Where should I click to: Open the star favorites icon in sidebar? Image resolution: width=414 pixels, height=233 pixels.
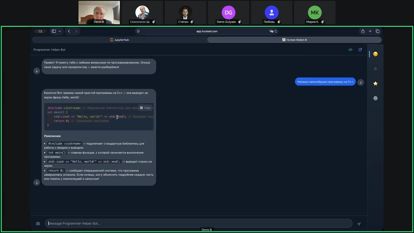point(375,83)
